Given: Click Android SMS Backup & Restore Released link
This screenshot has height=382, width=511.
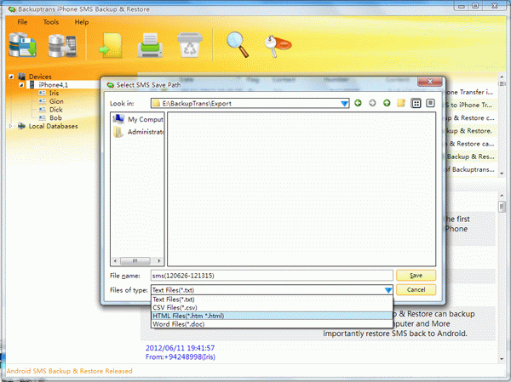Looking at the screenshot, I should [70, 371].
